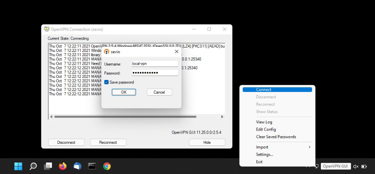The height and width of the screenshot is (174, 375).
Task: Choose Edit Config from context menu
Action: 266,129
